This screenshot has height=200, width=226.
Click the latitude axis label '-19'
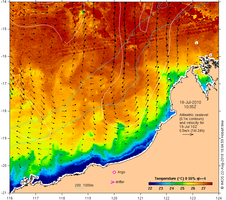pyautogui.click(x=4, y=138)
